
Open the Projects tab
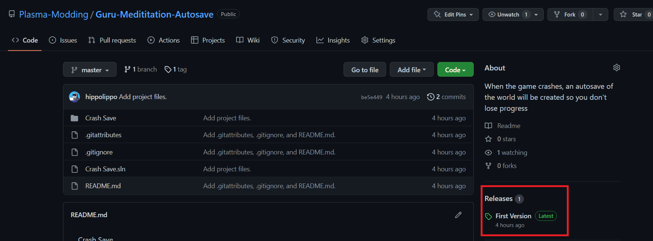[x=208, y=40]
